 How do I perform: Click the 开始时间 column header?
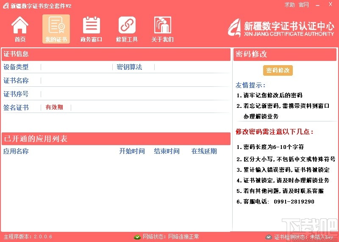132,151
